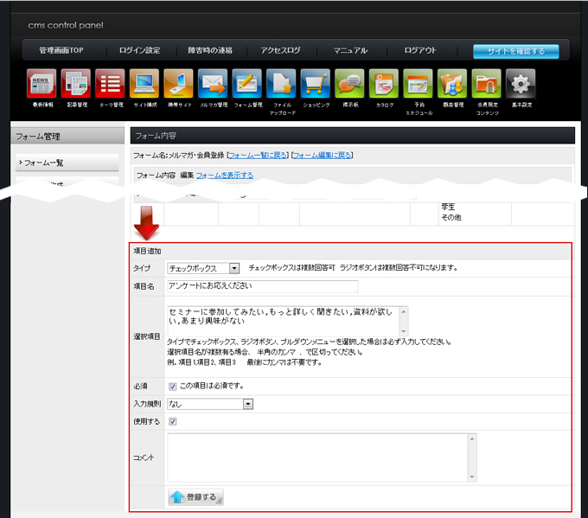Click the 選択項目 textarea scrollbar down arrow
This screenshot has height=518, width=588.
(403, 330)
